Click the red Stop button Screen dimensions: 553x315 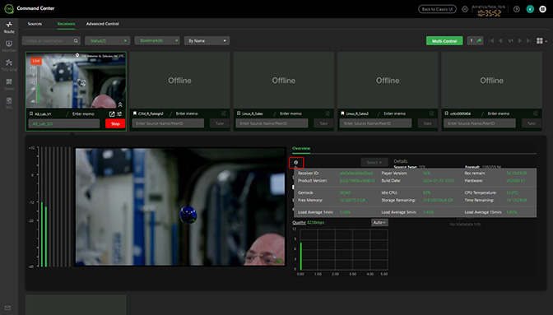point(115,123)
